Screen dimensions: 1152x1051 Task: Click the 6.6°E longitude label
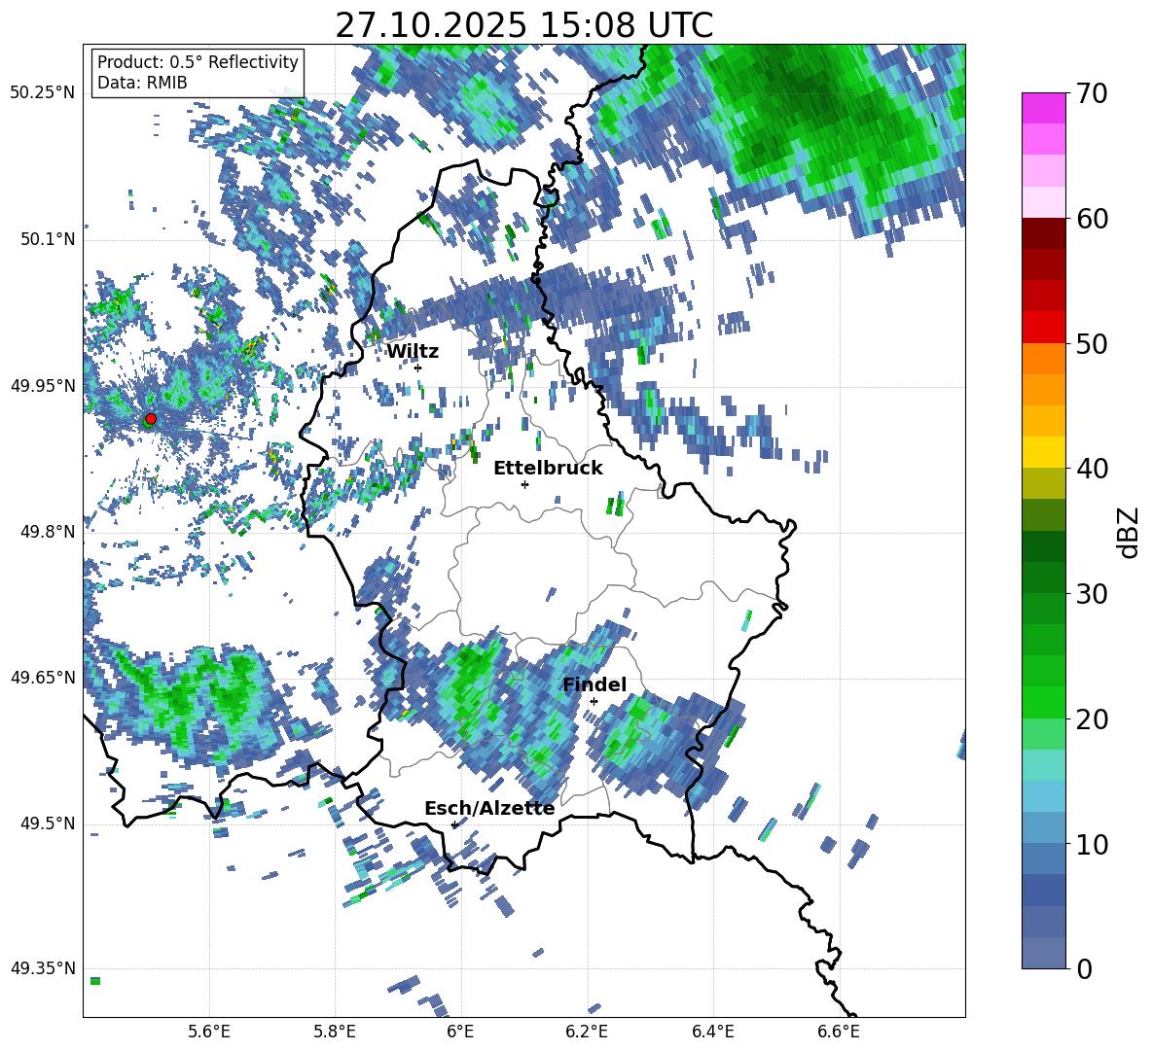(x=839, y=1032)
